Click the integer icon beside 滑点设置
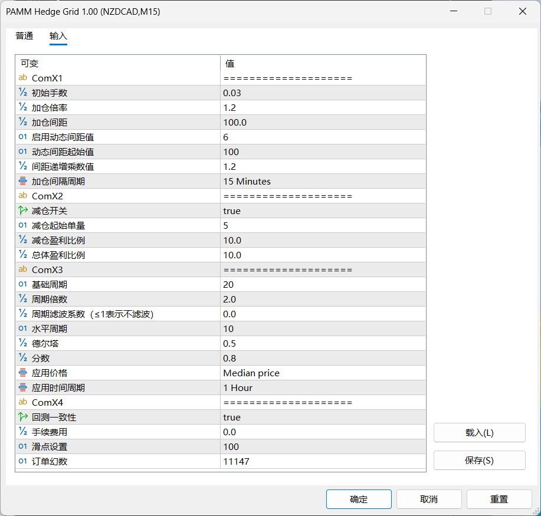Image resolution: width=541 pixels, height=516 pixels. point(23,446)
